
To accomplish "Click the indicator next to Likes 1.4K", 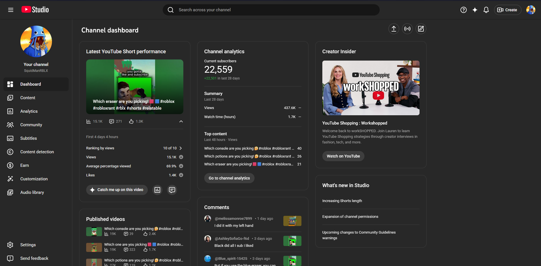I will point(181,175).
